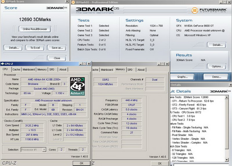Select Memory tab in right CPU-Z window

120,69
